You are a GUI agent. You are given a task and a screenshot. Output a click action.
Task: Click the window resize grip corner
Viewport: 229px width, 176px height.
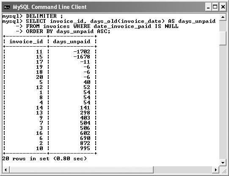[x=223, y=170]
